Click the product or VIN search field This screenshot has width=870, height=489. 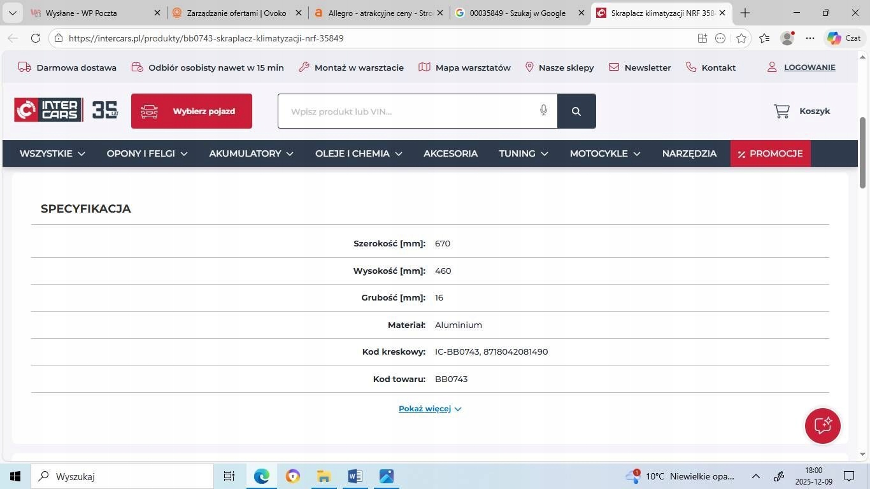[408, 111]
